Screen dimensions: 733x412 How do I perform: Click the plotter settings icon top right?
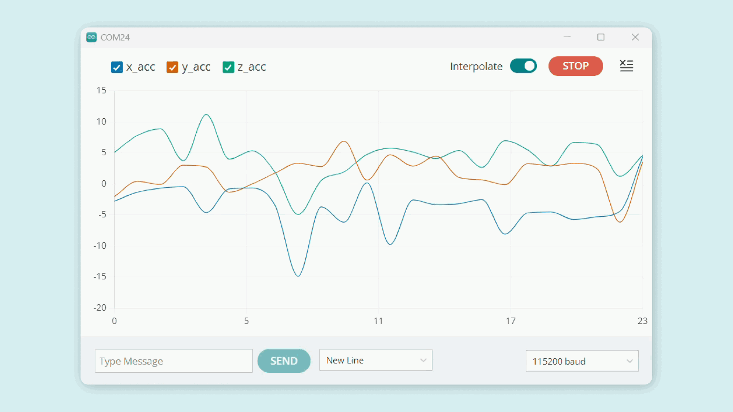[x=626, y=66]
